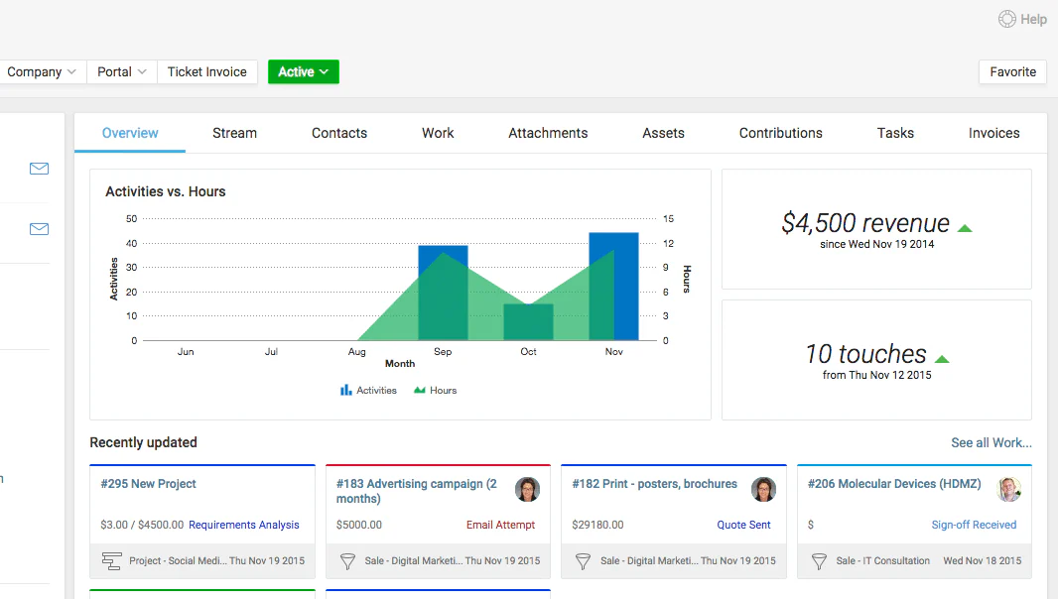Click the upper envelope icon in sidebar

39,169
